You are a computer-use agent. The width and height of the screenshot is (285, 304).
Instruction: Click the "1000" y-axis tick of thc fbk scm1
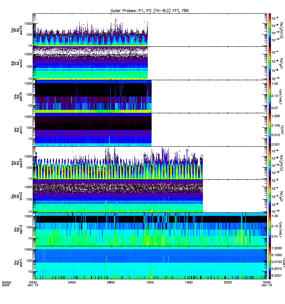[28, 250]
